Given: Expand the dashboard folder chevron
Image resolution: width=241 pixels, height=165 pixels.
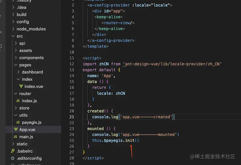Looking at the screenshot, I should click(18, 72).
